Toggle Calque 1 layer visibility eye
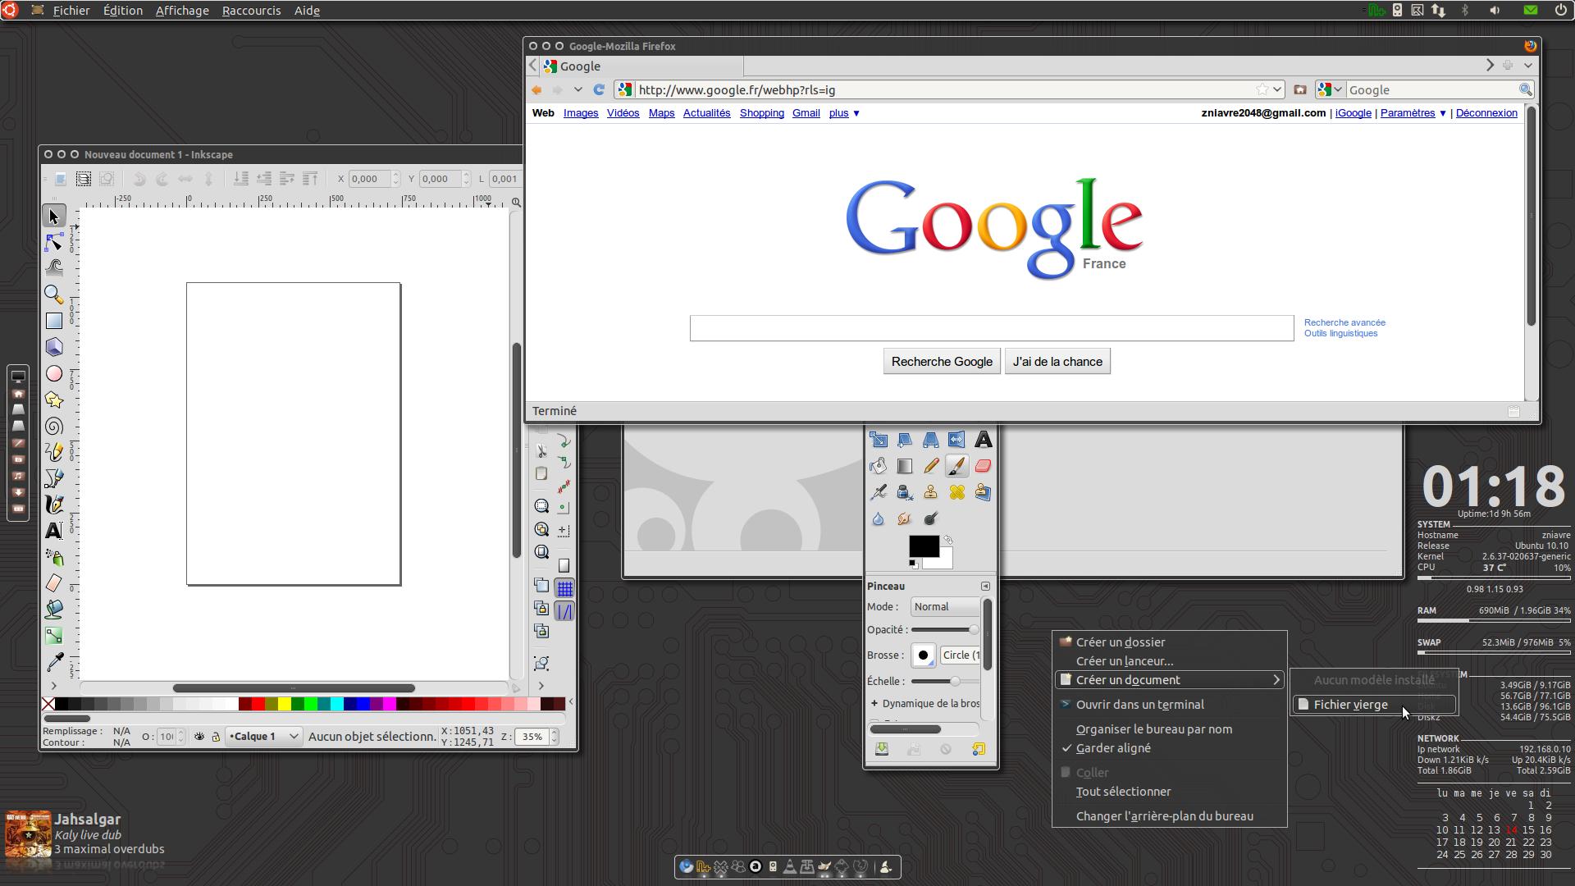This screenshot has width=1575, height=886. [x=199, y=737]
